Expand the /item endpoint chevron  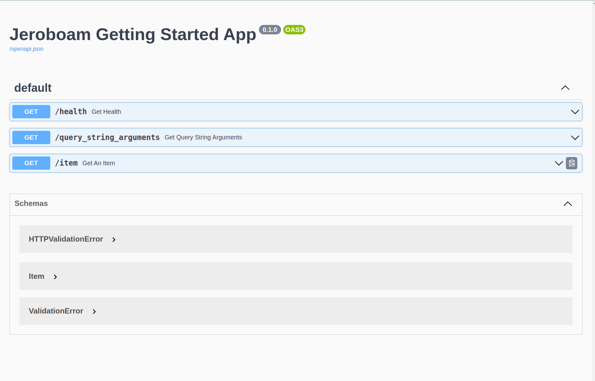pos(559,163)
